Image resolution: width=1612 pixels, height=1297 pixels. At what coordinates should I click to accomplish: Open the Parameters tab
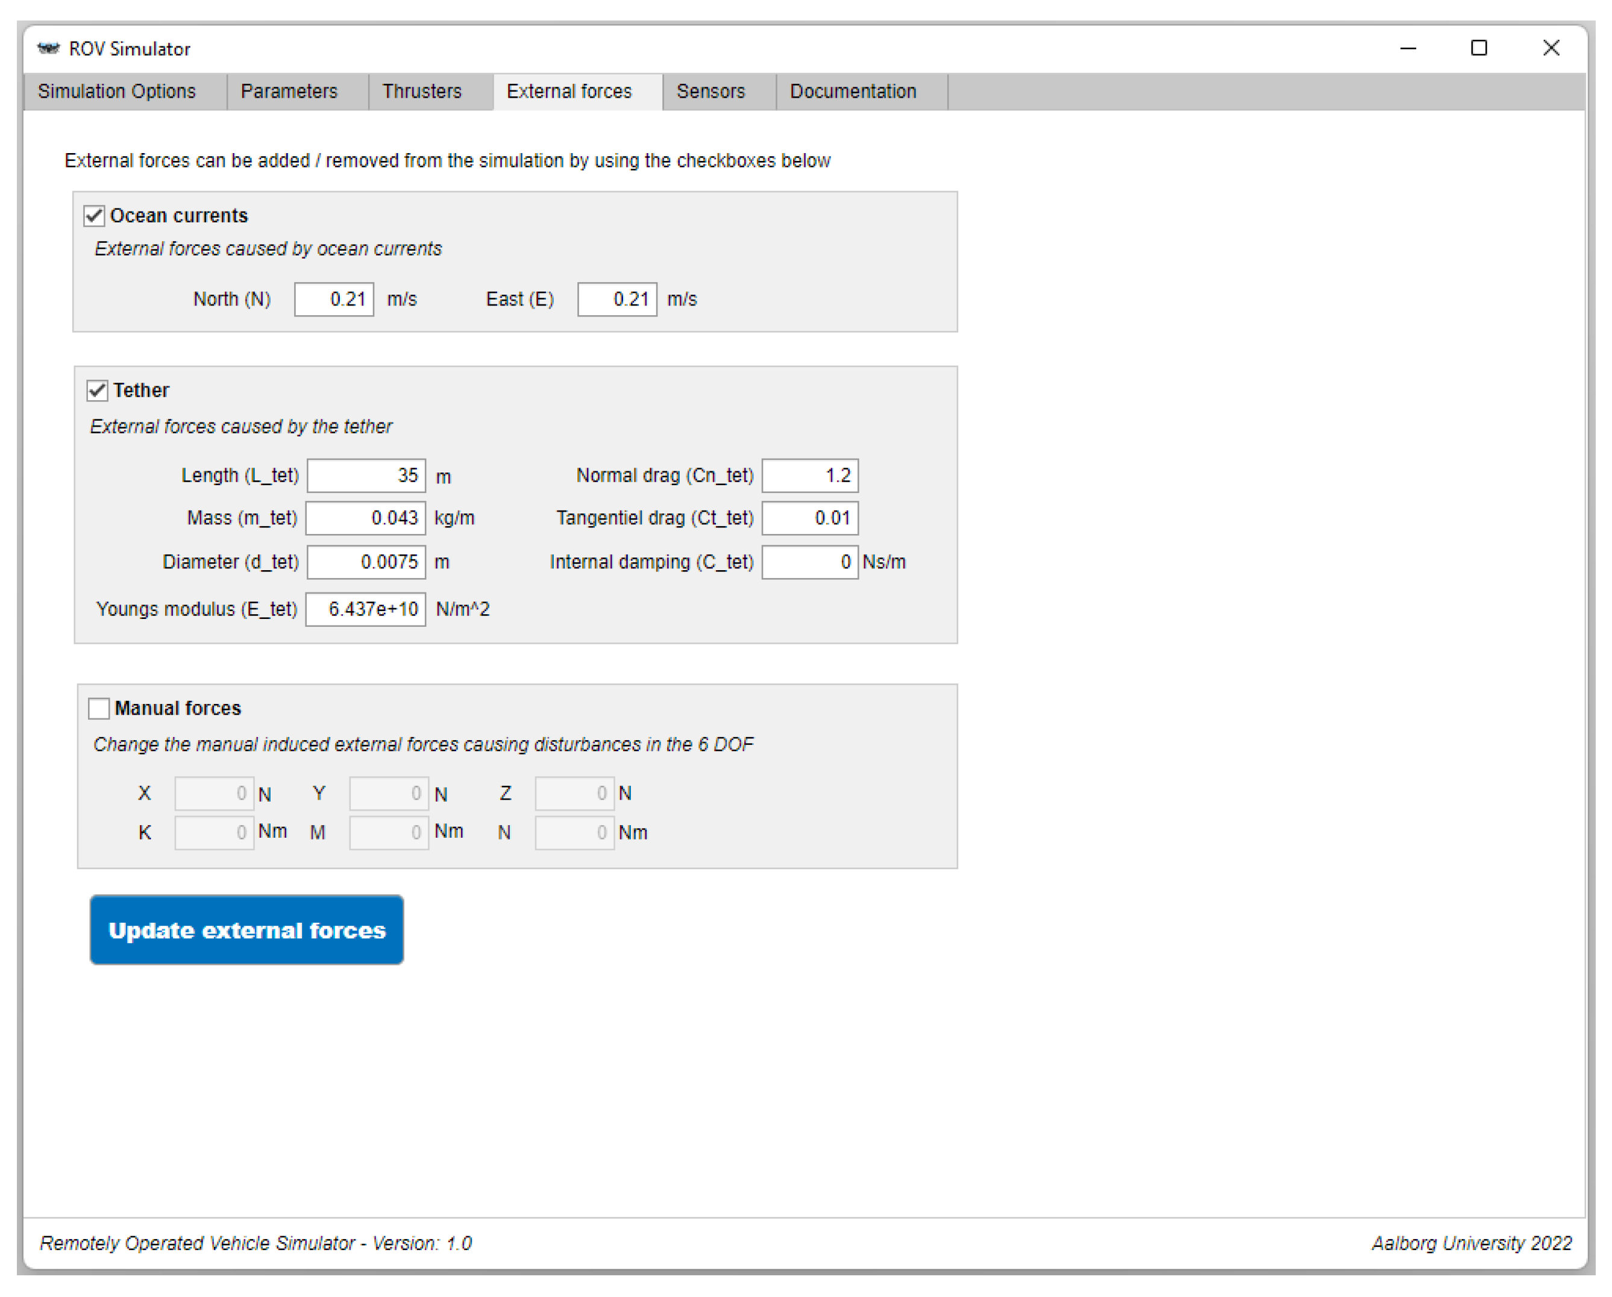289,91
